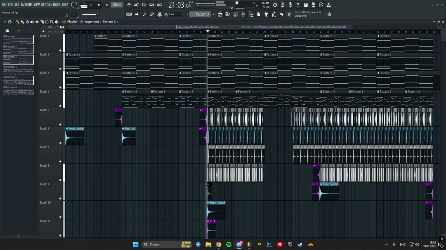Click Pattern 3 breadcrumb in playlist title
446x250 pixels.
(x=109, y=22)
